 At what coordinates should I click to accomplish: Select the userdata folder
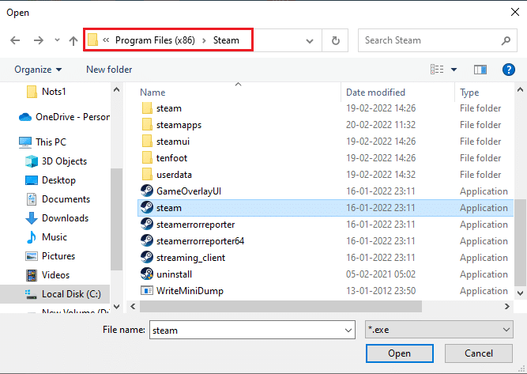pos(326,175)
